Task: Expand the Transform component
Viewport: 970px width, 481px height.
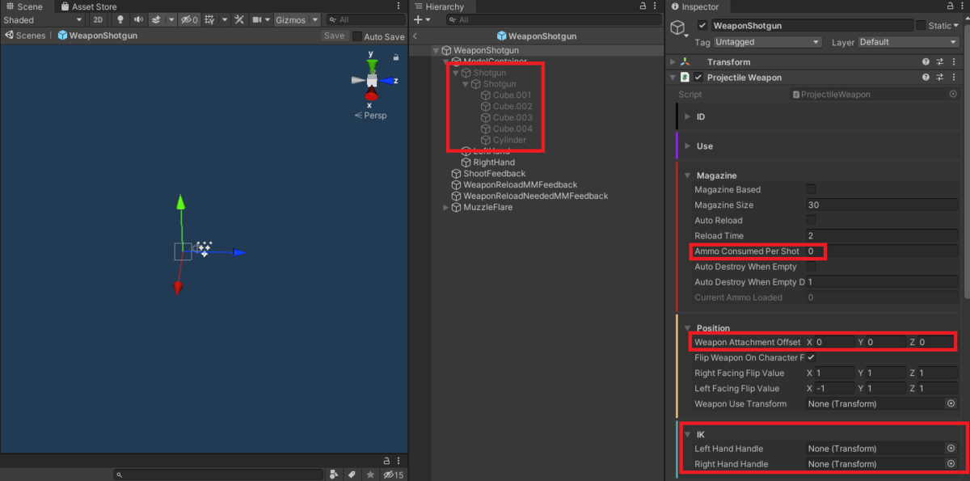Action: click(672, 62)
